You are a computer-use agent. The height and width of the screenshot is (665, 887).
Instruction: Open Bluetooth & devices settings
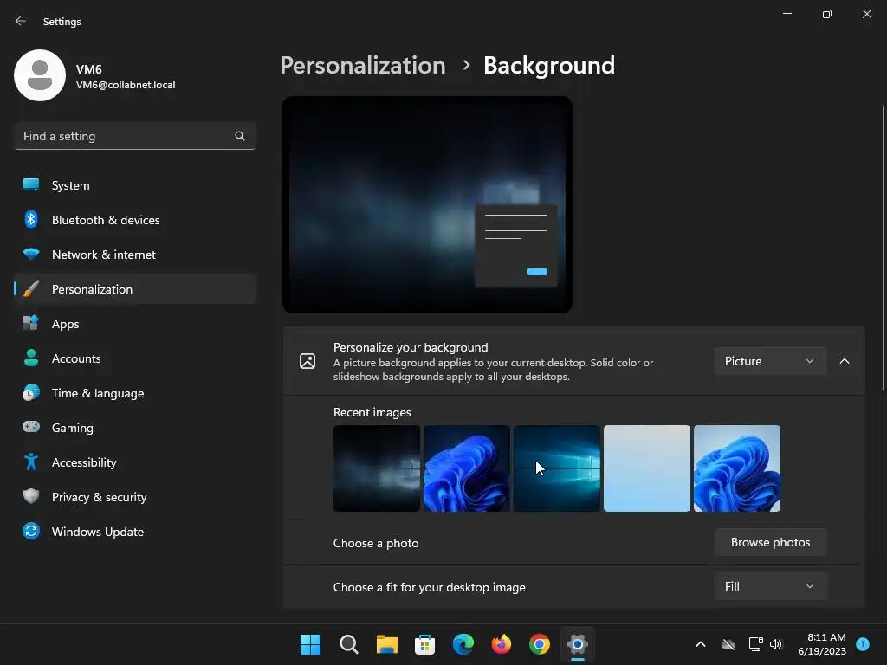click(134, 220)
